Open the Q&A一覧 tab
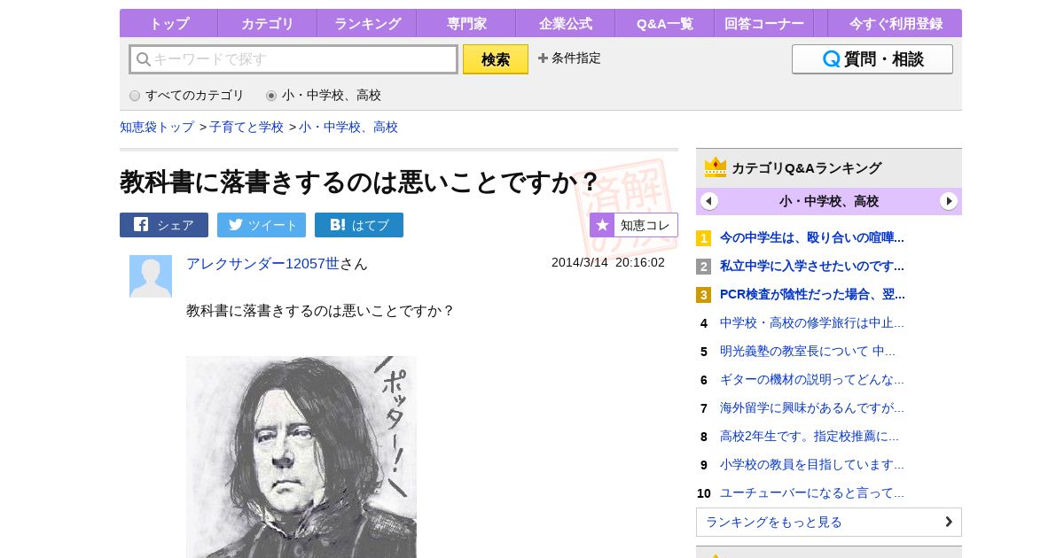This screenshot has width=1064, height=558. [665, 23]
